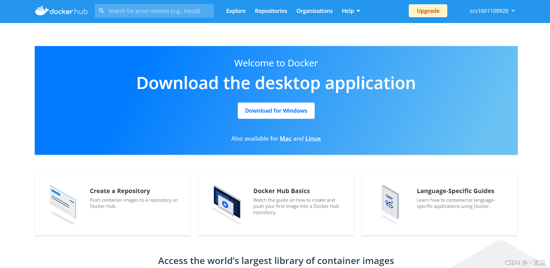550x268 pixels.
Task: Go to Repositories
Action: coord(271,11)
